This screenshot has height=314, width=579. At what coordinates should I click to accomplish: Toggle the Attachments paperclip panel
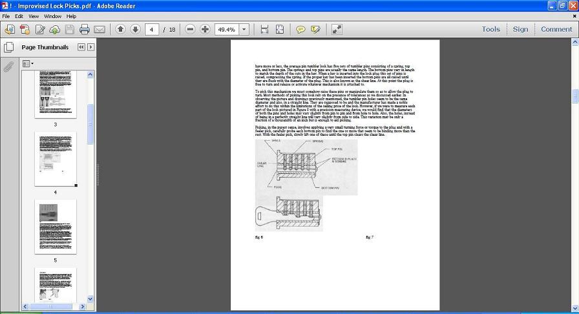coord(9,67)
